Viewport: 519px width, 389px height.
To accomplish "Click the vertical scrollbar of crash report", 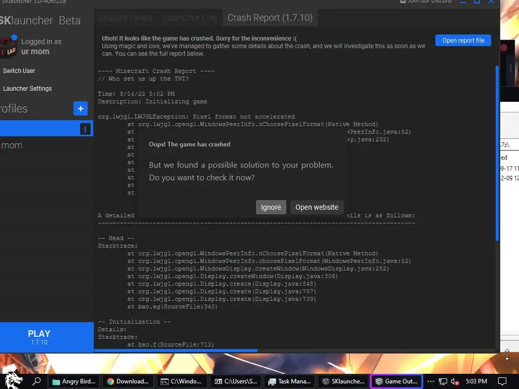I will pyautogui.click(x=497, y=153).
